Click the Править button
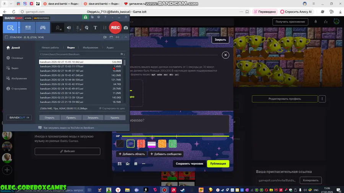Image resolution: width=344 pixels, height=193 pixels. click(71, 118)
